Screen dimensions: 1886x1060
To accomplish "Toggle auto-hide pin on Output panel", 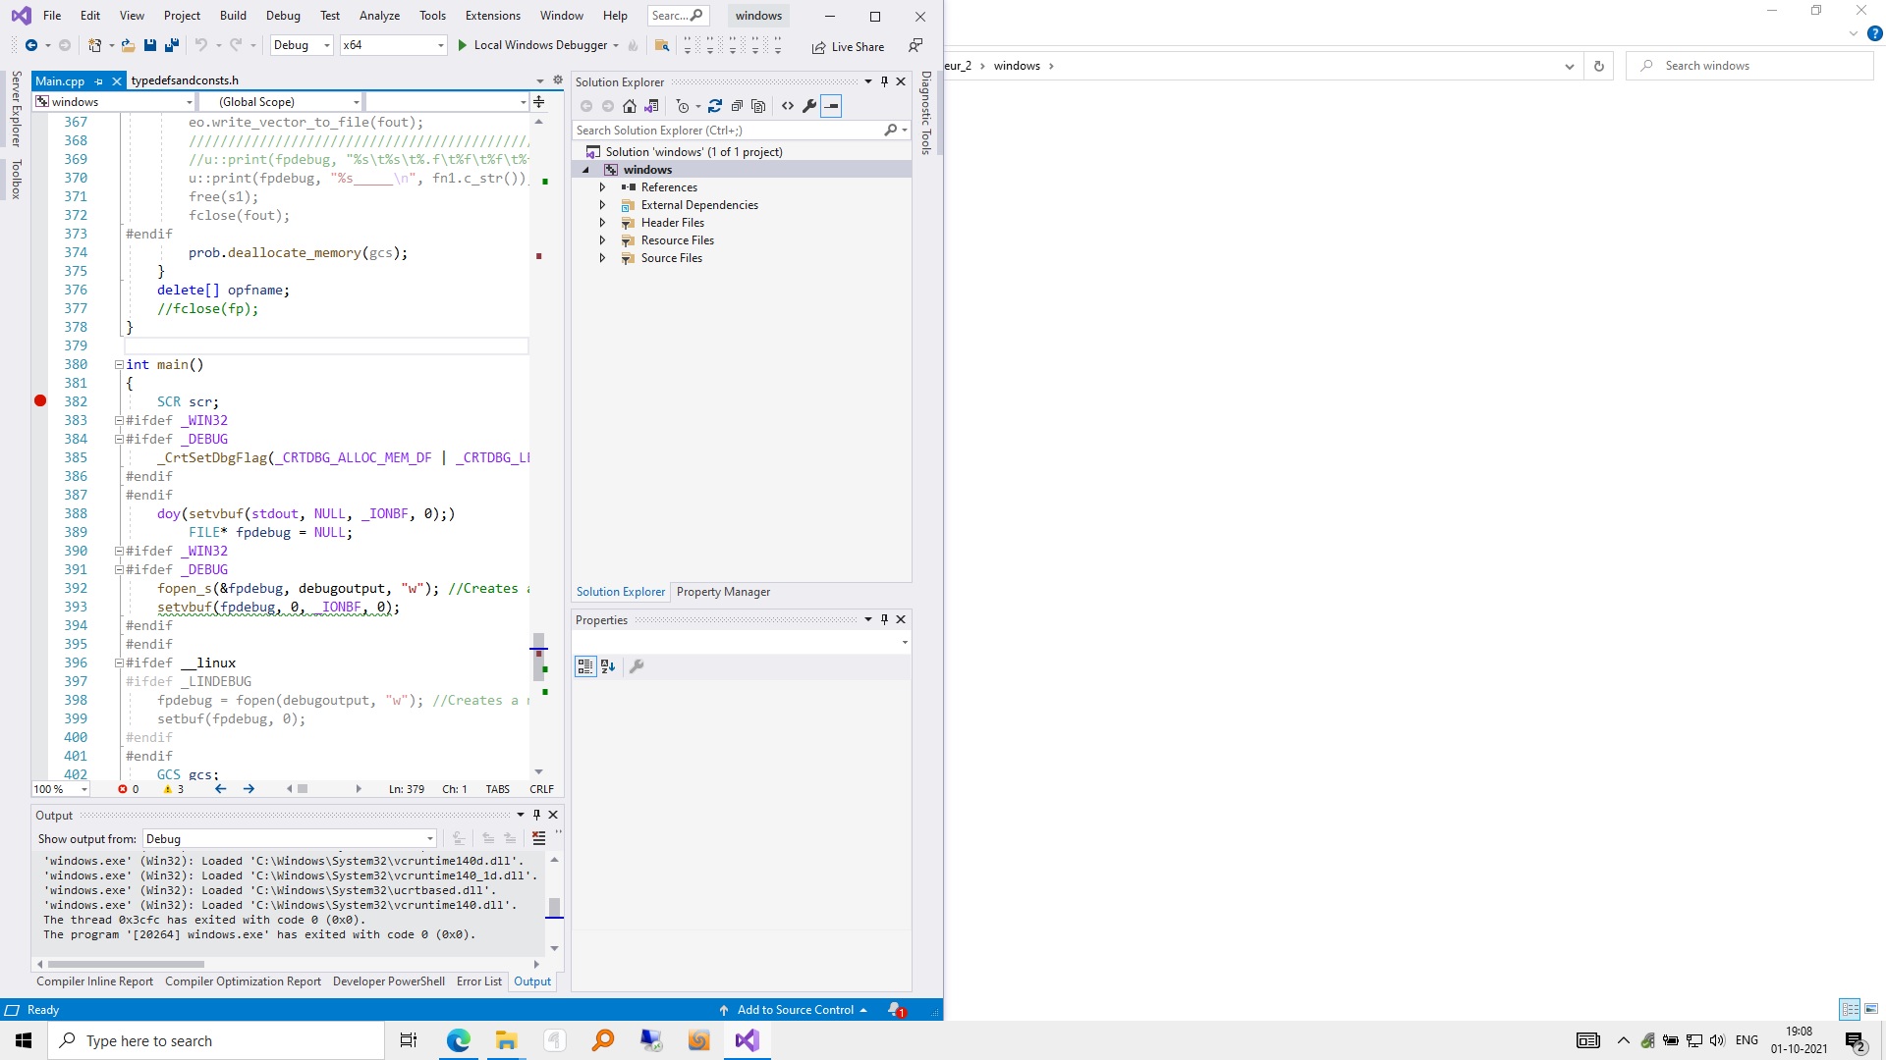I will tap(536, 815).
